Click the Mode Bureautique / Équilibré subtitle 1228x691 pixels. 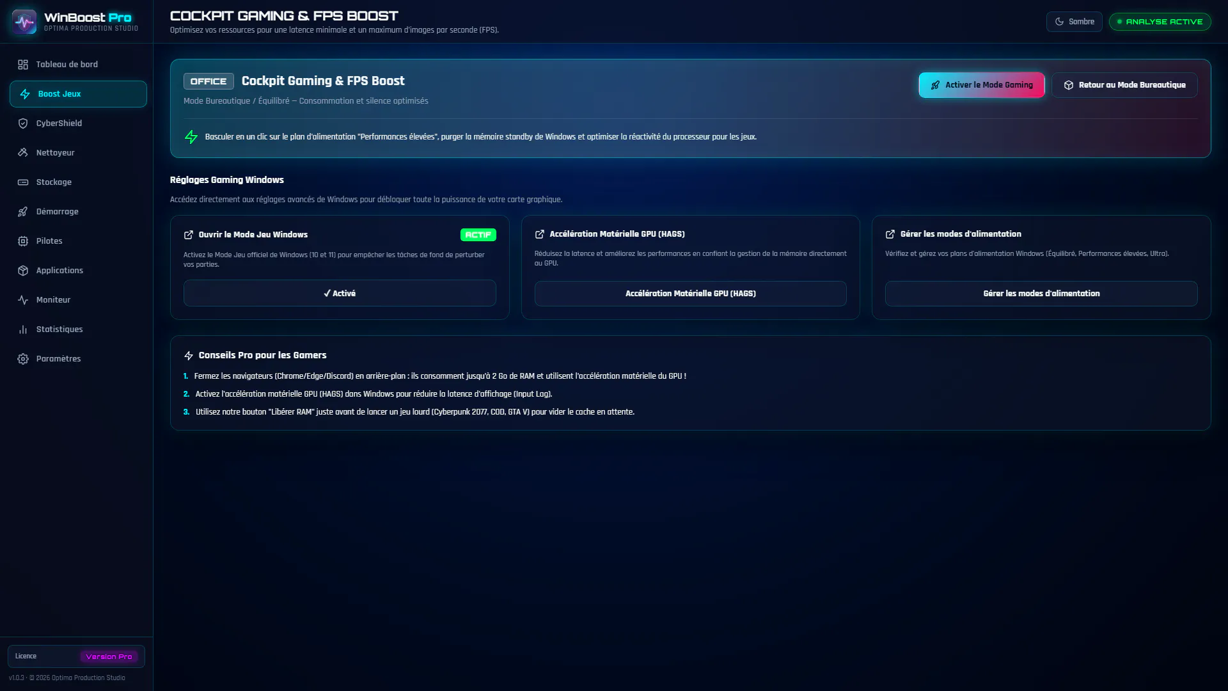click(306, 101)
